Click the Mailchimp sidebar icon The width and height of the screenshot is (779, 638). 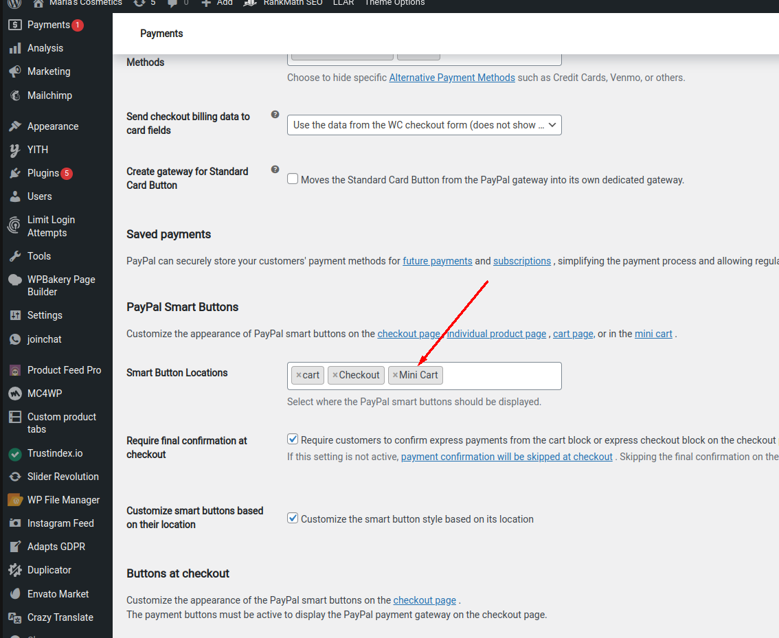tap(15, 95)
